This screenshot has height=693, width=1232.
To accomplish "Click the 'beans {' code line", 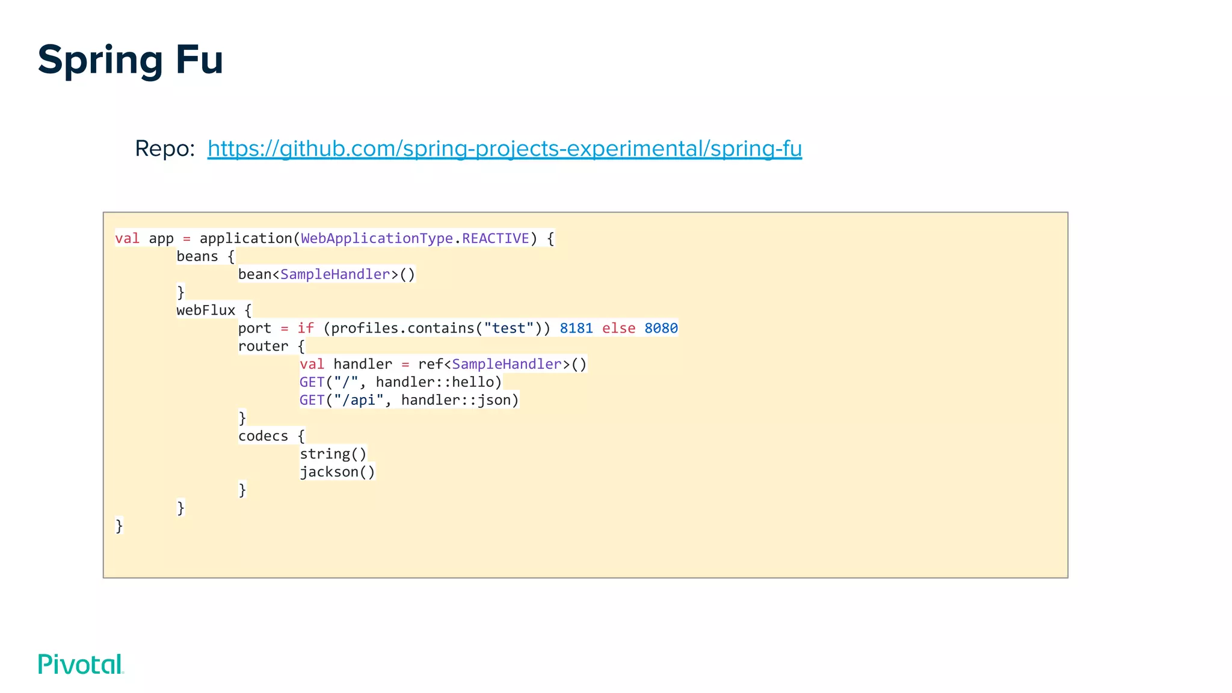I will tap(205, 256).
